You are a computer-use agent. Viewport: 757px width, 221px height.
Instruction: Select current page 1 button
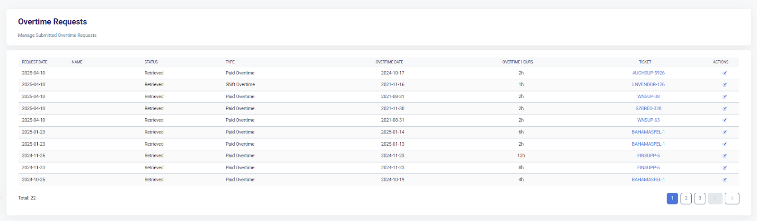coord(672,198)
